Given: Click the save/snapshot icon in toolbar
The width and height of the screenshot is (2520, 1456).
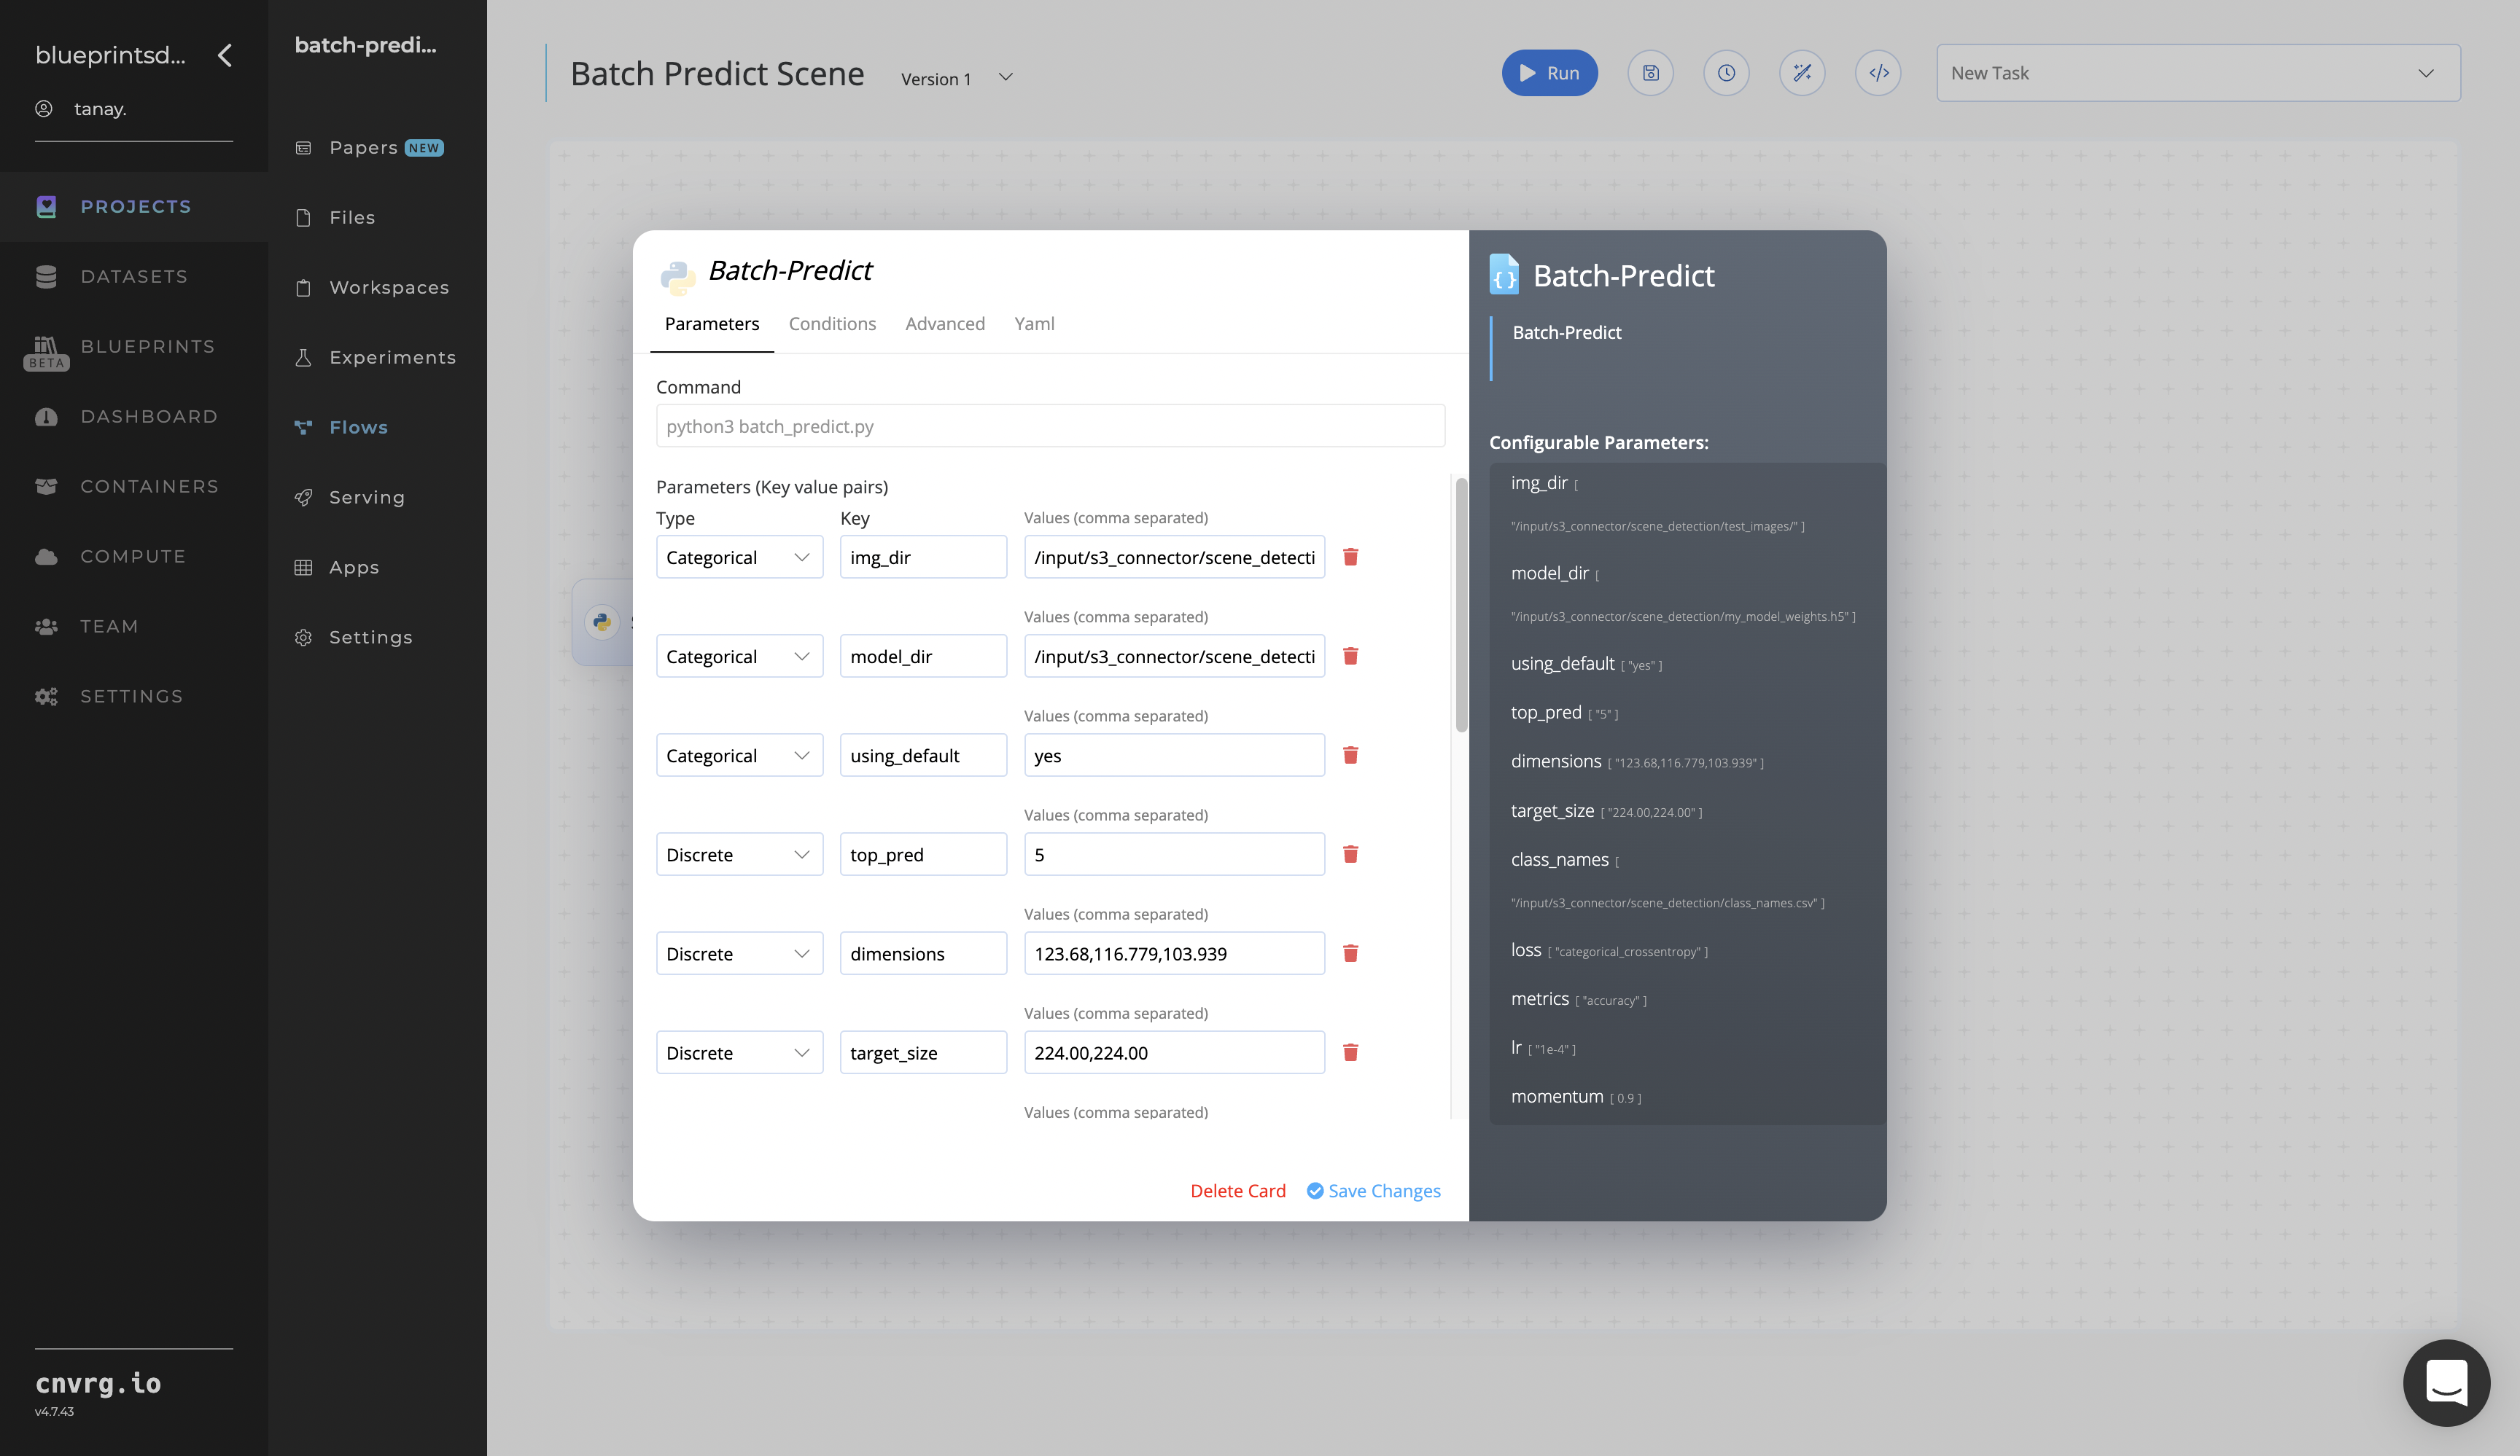Looking at the screenshot, I should coord(1649,73).
